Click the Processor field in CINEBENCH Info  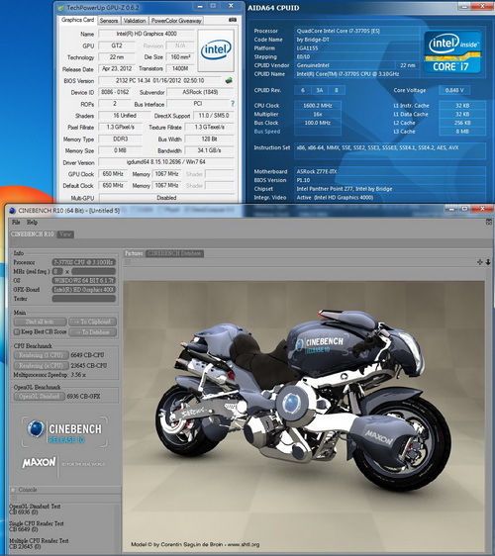tap(84, 262)
